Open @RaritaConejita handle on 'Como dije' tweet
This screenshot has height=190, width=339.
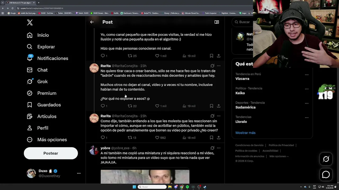[124, 116]
